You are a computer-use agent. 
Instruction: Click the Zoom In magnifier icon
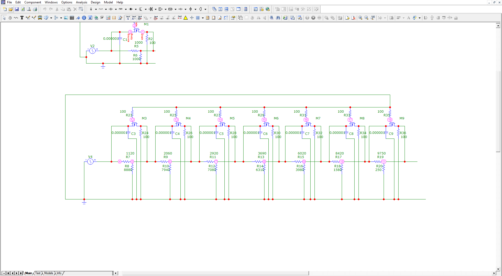click(x=361, y=18)
